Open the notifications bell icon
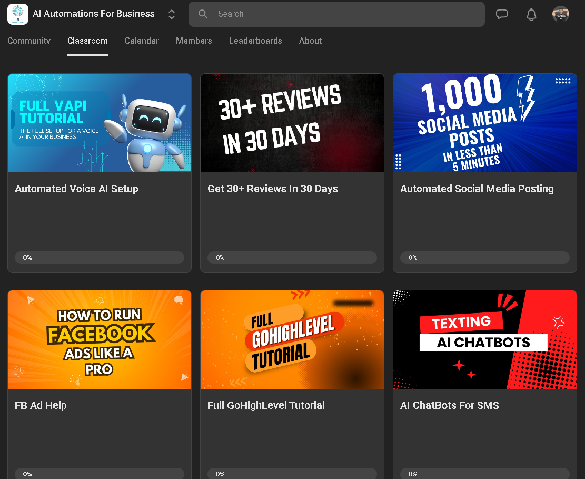 pos(531,14)
